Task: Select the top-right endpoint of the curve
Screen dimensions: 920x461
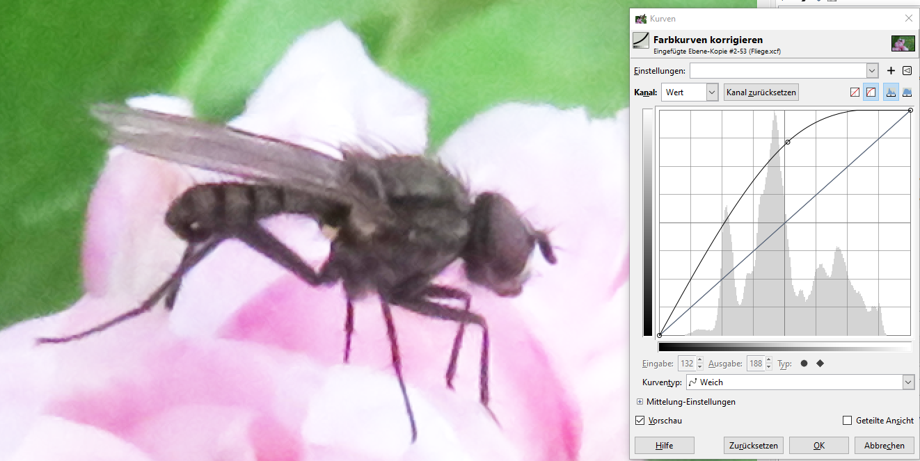Action: [x=911, y=110]
